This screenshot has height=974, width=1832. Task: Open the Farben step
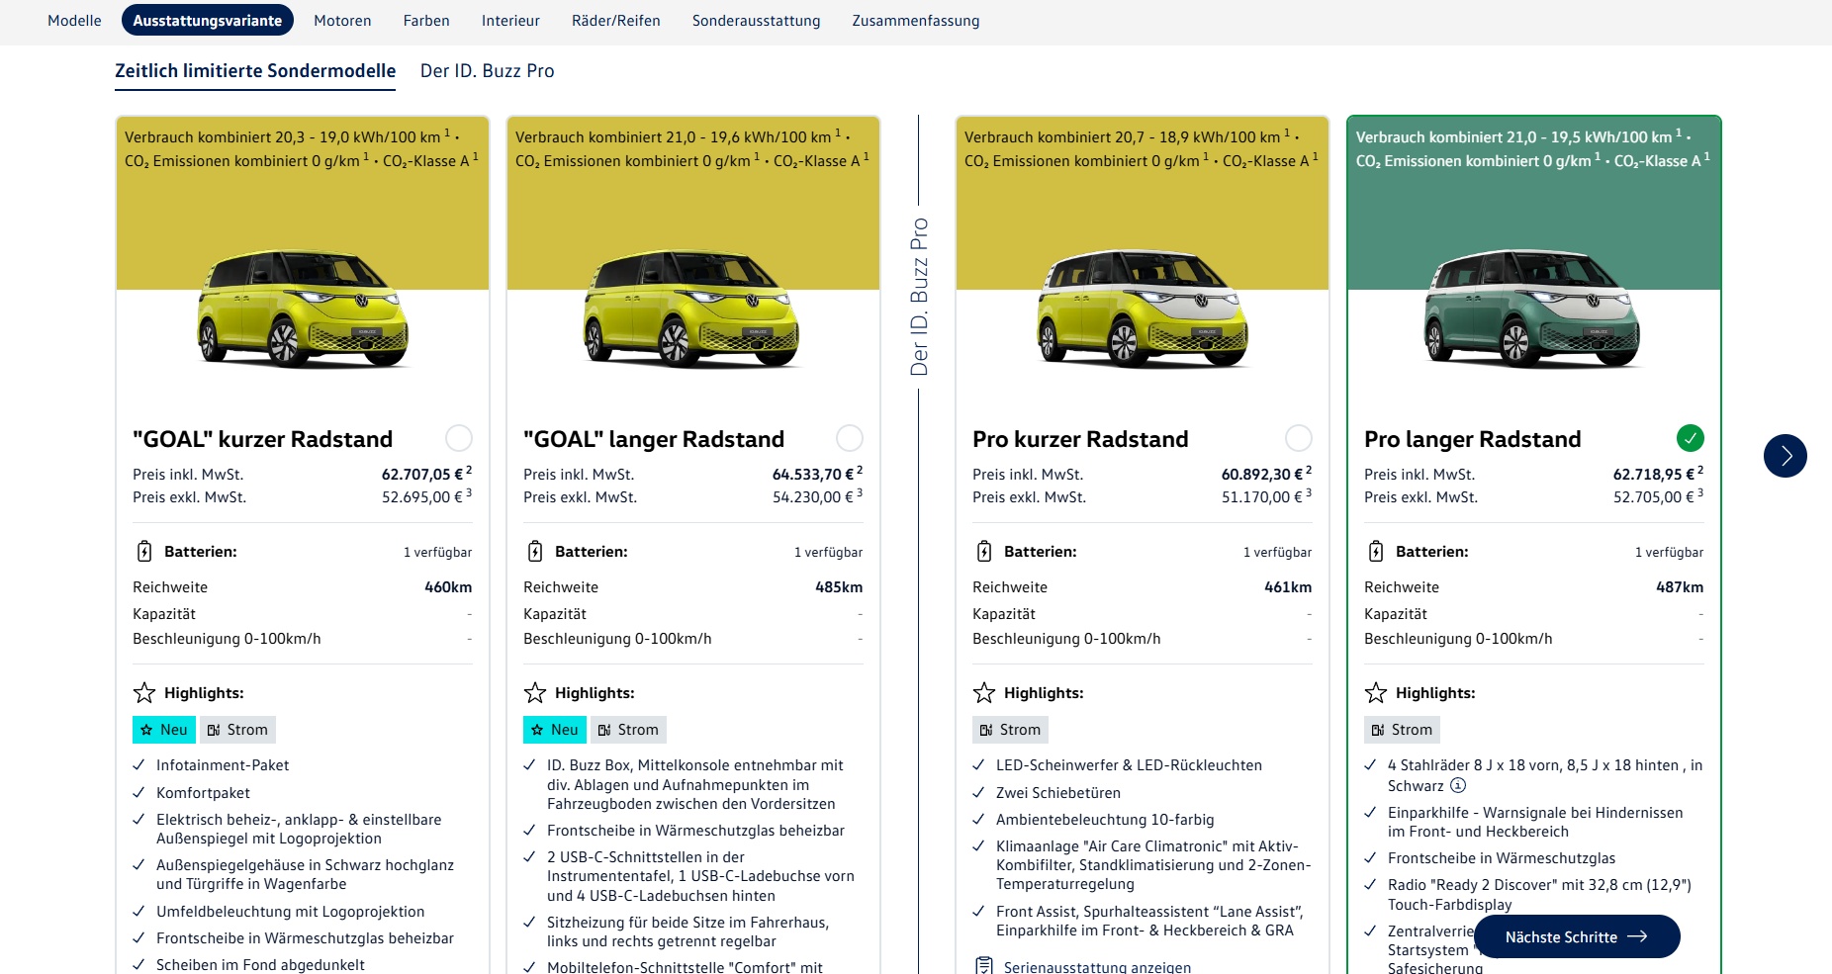[x=426, y=21]
